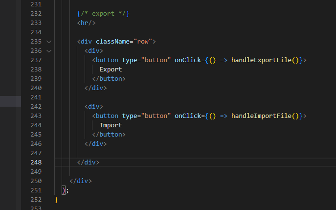Place cursor in the export comment
Screen dimensions: 336x210
tap(103, 14)
